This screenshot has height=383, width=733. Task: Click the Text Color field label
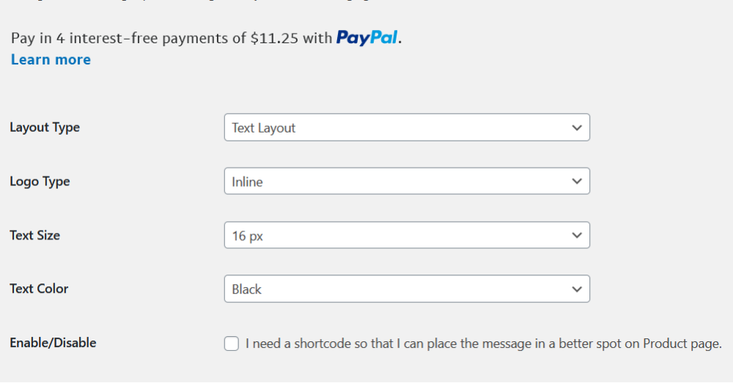pyautogui.click(x=39, y=289)
